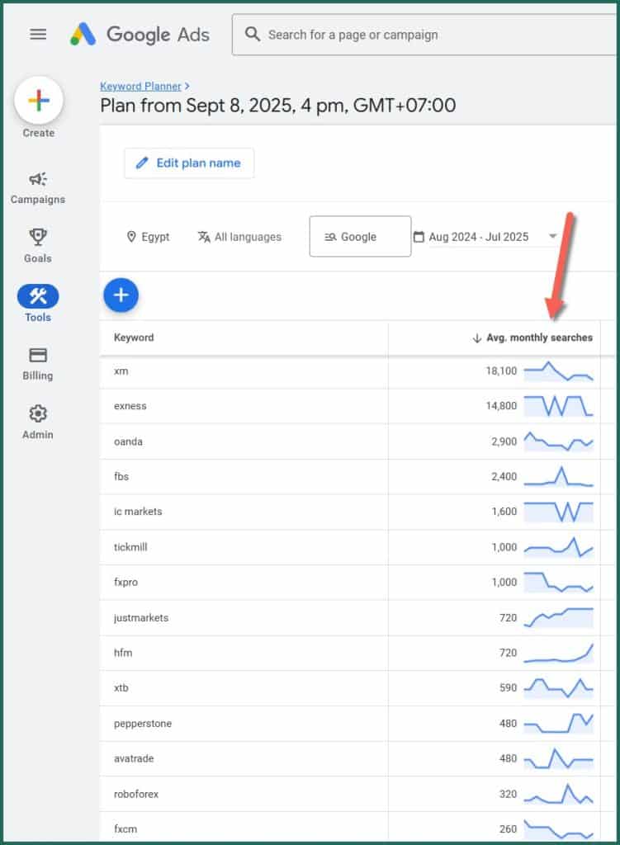Click the oanda keyword text
This screenshot has width=620, height=845.
pyautogui.click(x=128, y=441)
